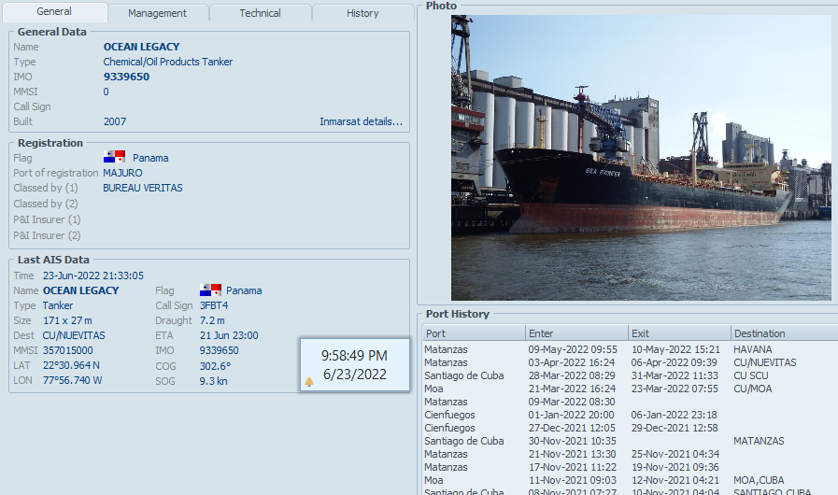The width and height of the screenshot is (838, 495).
Task: Click exit time 06-Jan-2022 23:18
Action: [x=674, y=415]
